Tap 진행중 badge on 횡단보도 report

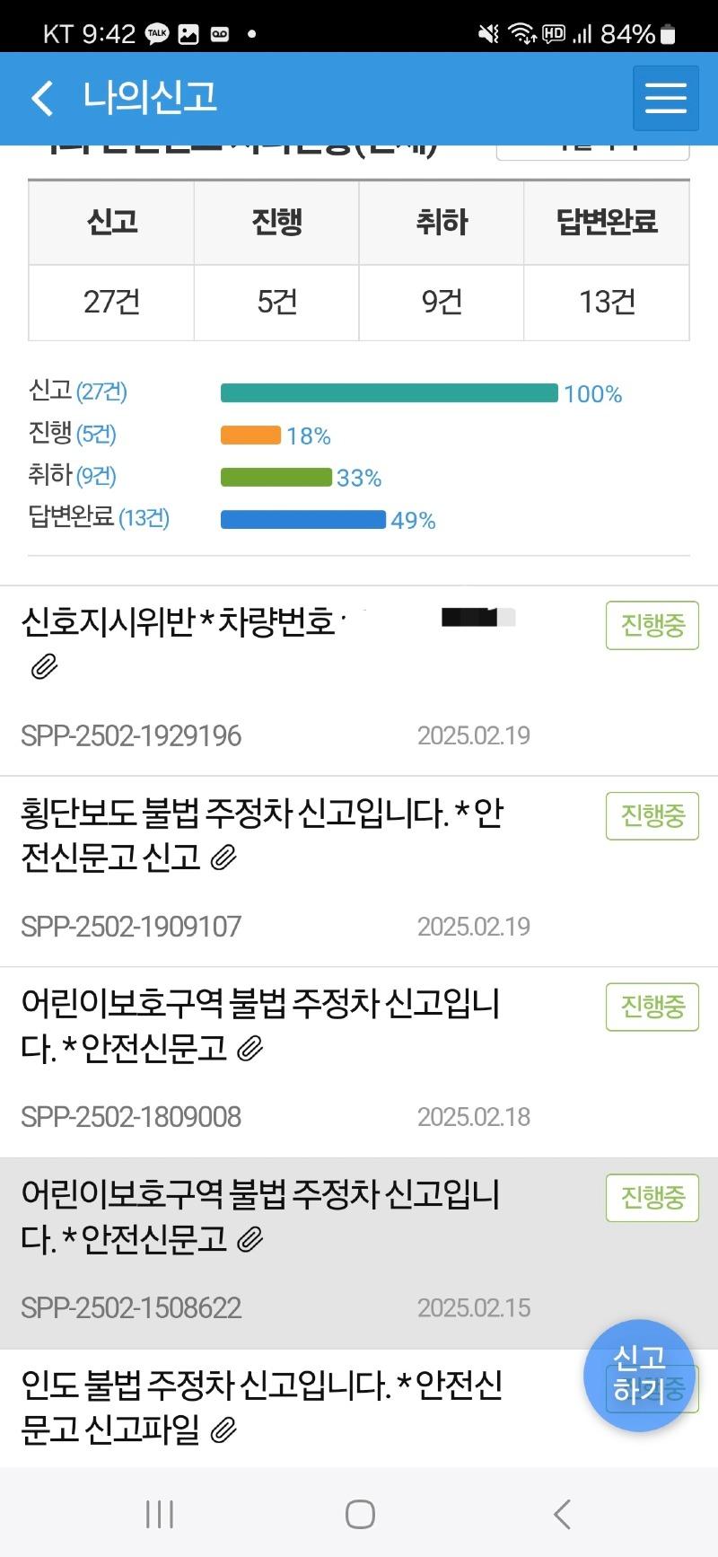(x=652, y=816)
